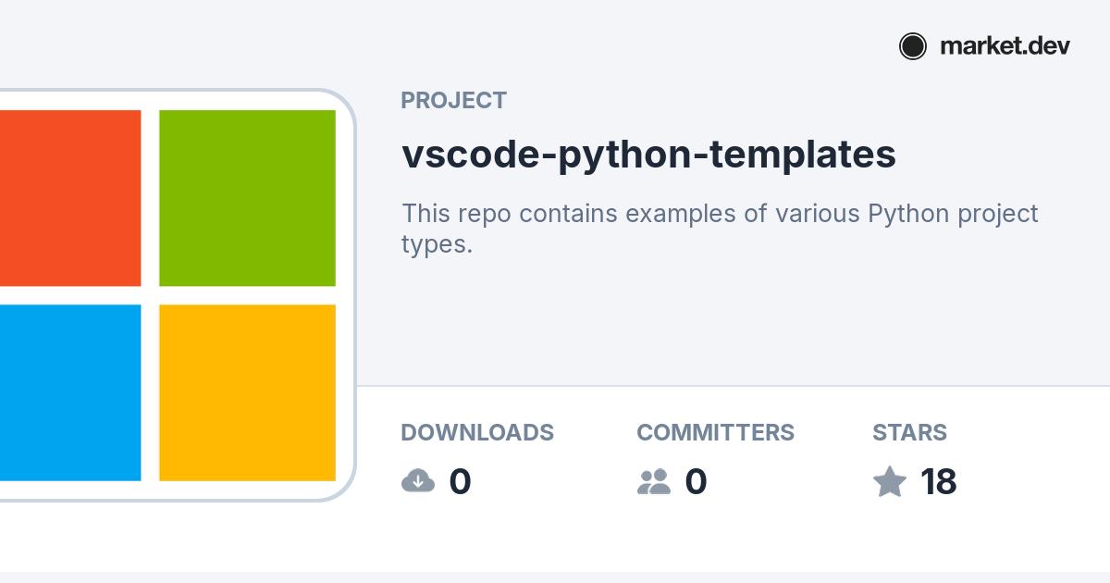Image resolution: width=1110 pixels, height=583 pixels.
Task: Click the blue square of Microsoft logo
Action: pyautogui.click(x=69, y=392)
